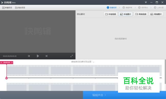166x99 pixels.
Task: Click the 00:00.00 timecode label on the playhead
Action: pyautogui.click(x=7, y=63)
